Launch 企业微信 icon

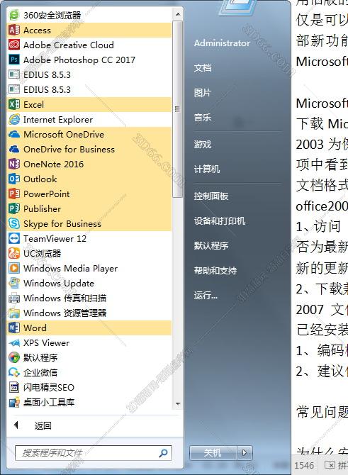[x=14, y=372]
